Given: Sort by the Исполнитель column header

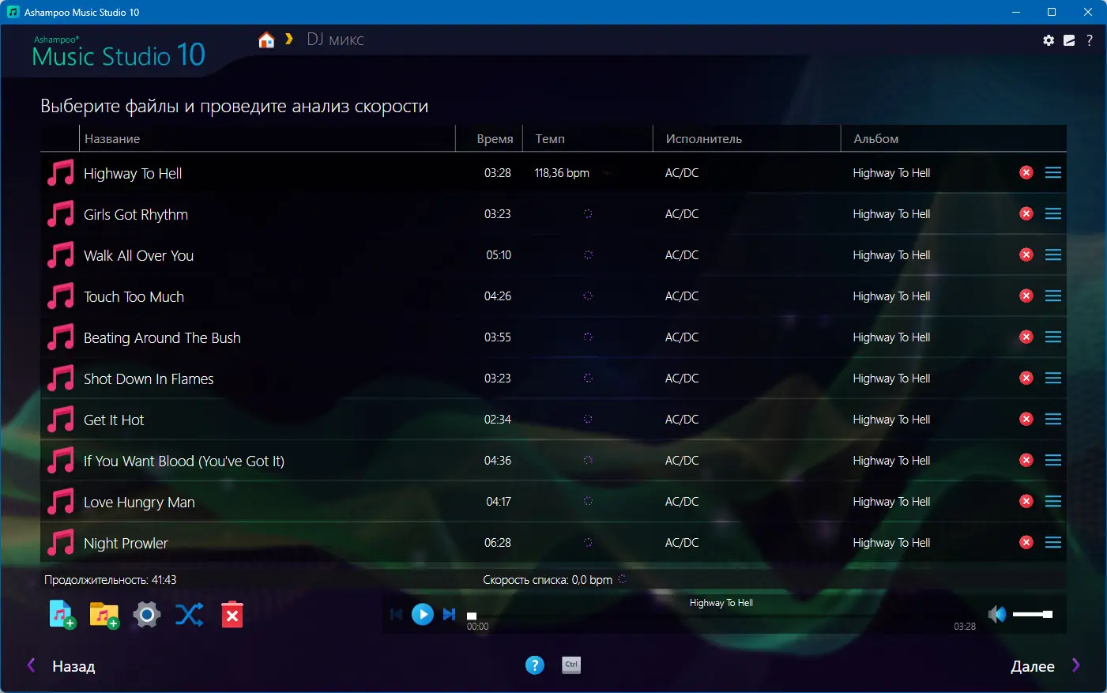Looking at the screenshot, I should [747, 138].
